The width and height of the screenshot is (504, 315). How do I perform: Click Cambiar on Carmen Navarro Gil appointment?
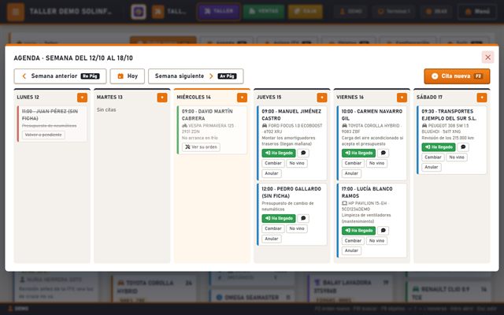[354, 163]
